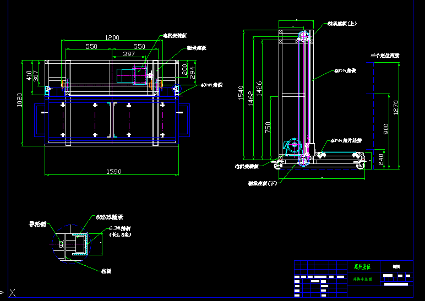Viewport: 425px width, 301px height.
Task: Select the 397 dimension value
Action: click(129, 54)
